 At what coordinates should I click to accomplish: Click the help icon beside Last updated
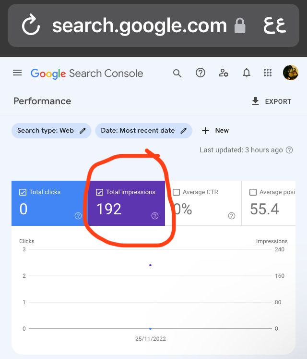coord(289,150)
